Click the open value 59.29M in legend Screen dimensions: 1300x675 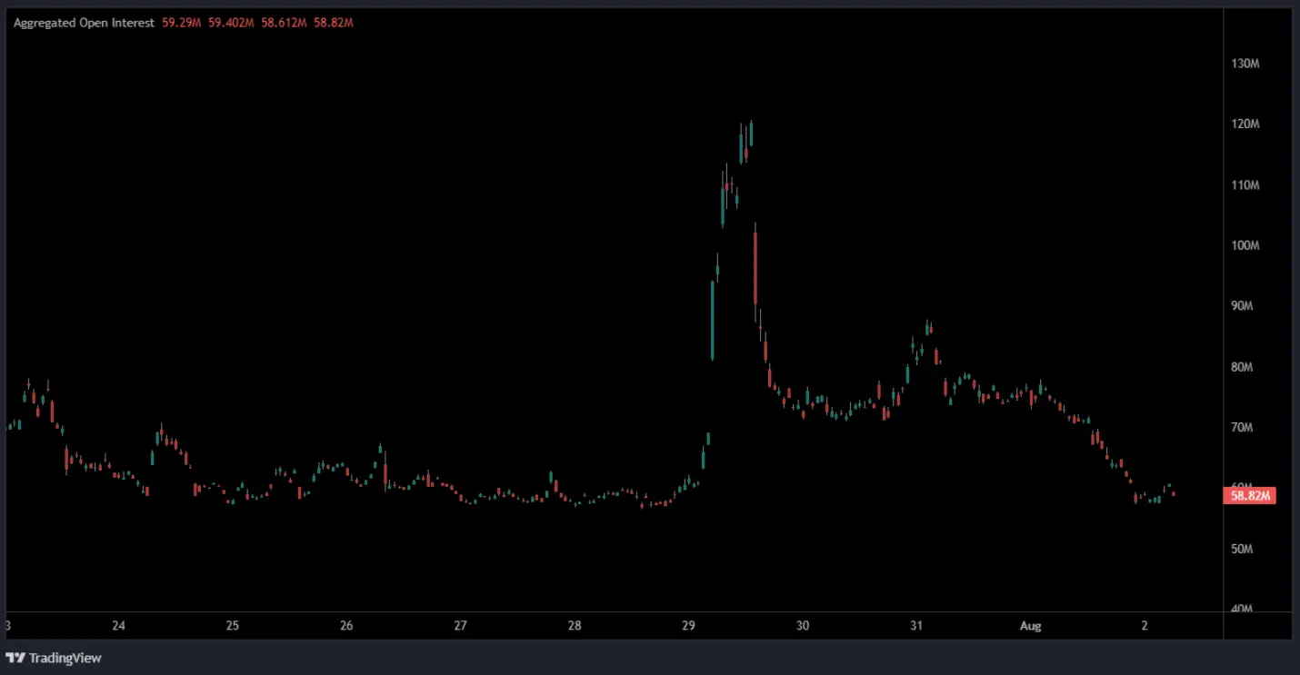coord(182,23)
